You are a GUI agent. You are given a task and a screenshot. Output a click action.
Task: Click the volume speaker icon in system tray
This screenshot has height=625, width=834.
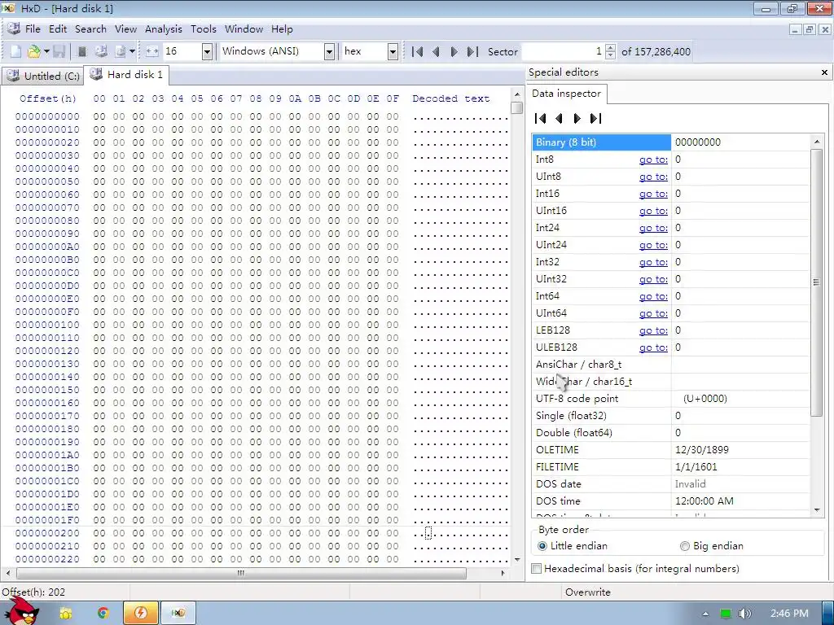(x=744, y=614)
